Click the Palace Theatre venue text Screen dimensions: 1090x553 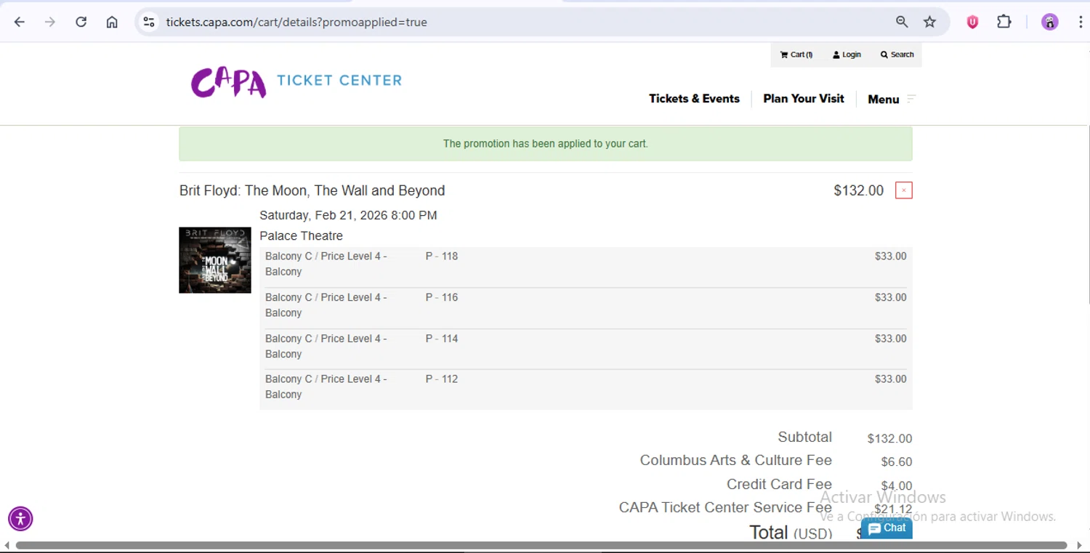point(301,235)
